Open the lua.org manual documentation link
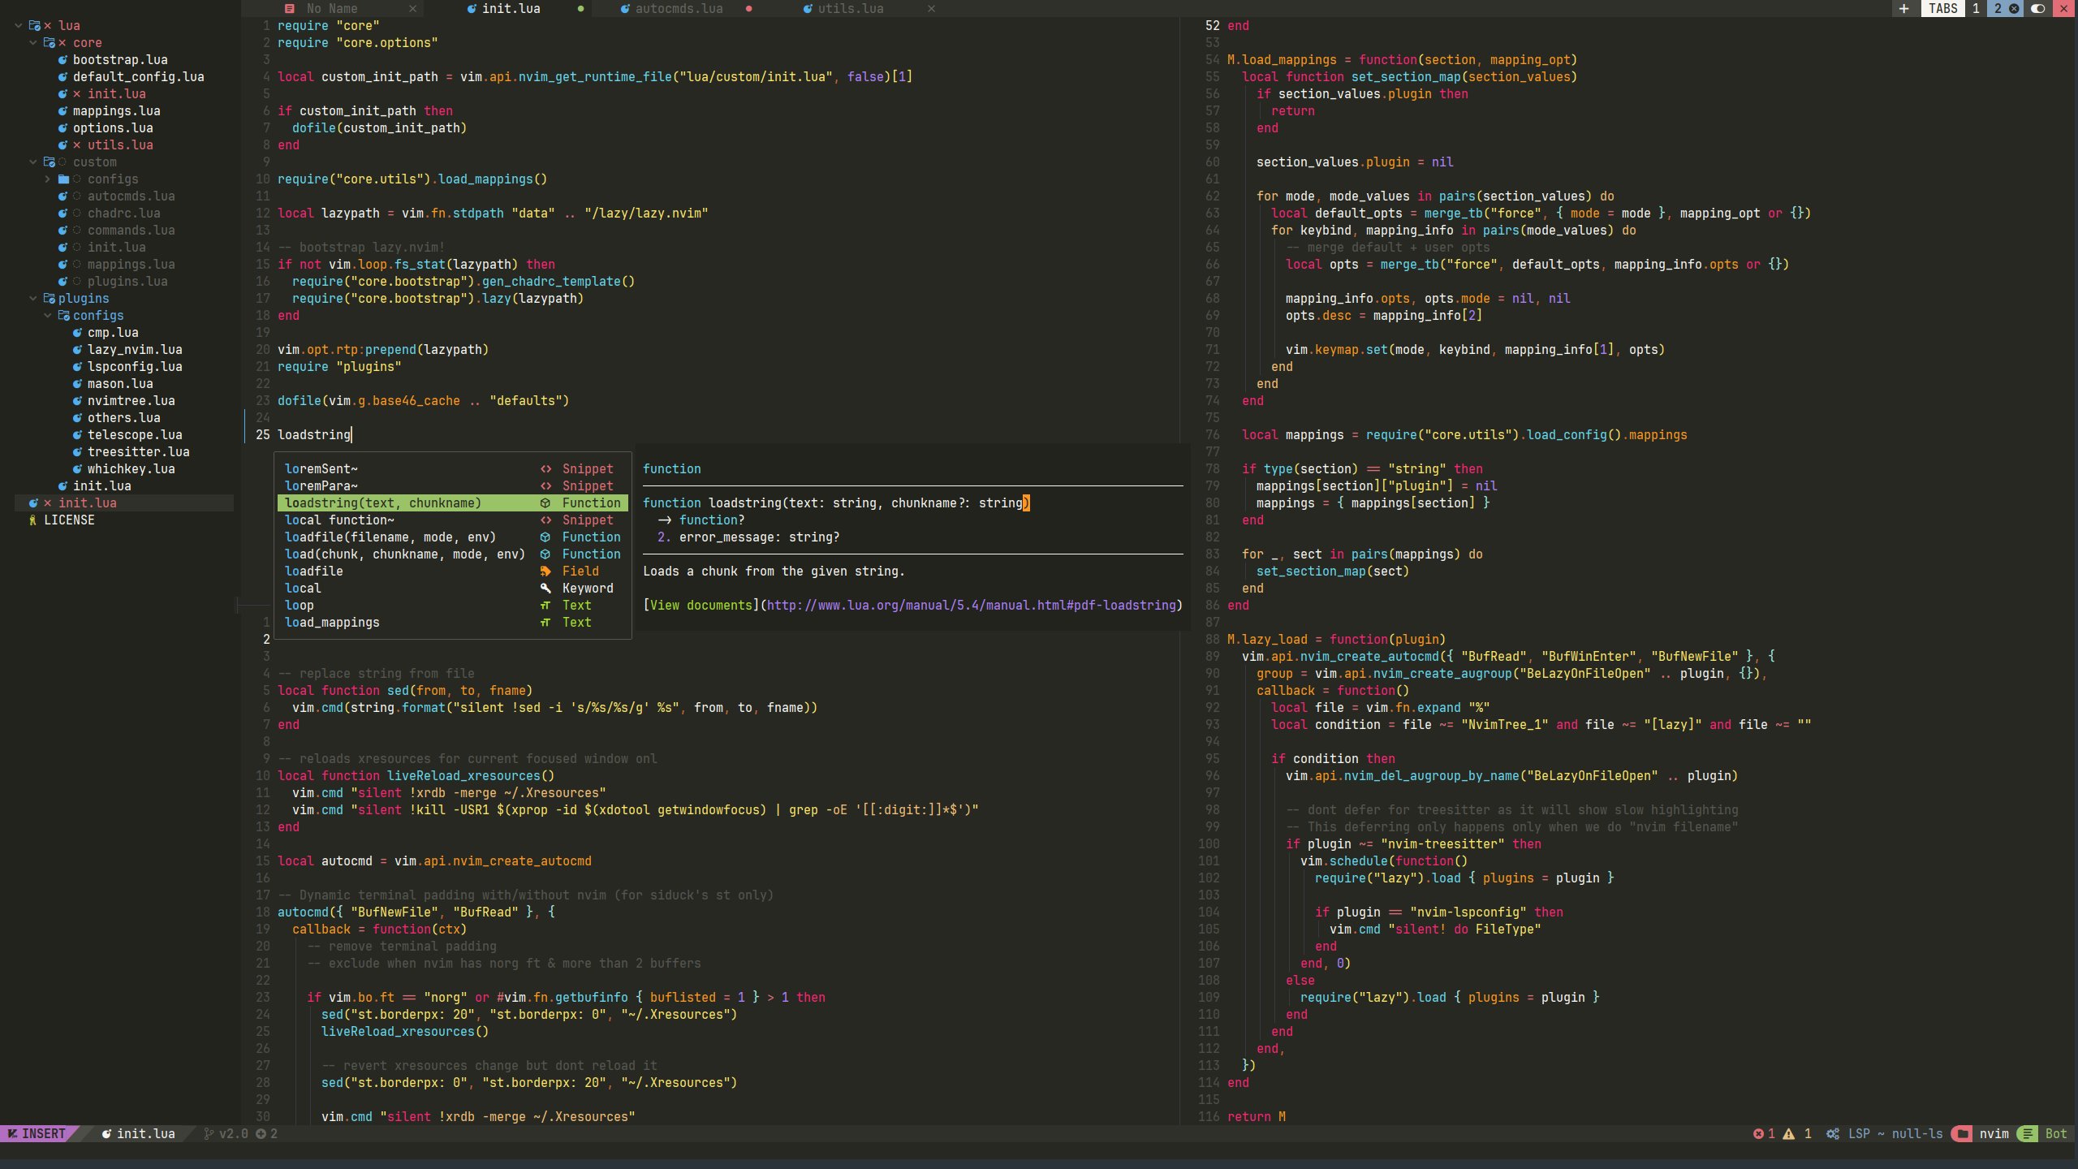Image resolution: width=2078 pixels, height=1169 pixels. click(x=971, y=606)
